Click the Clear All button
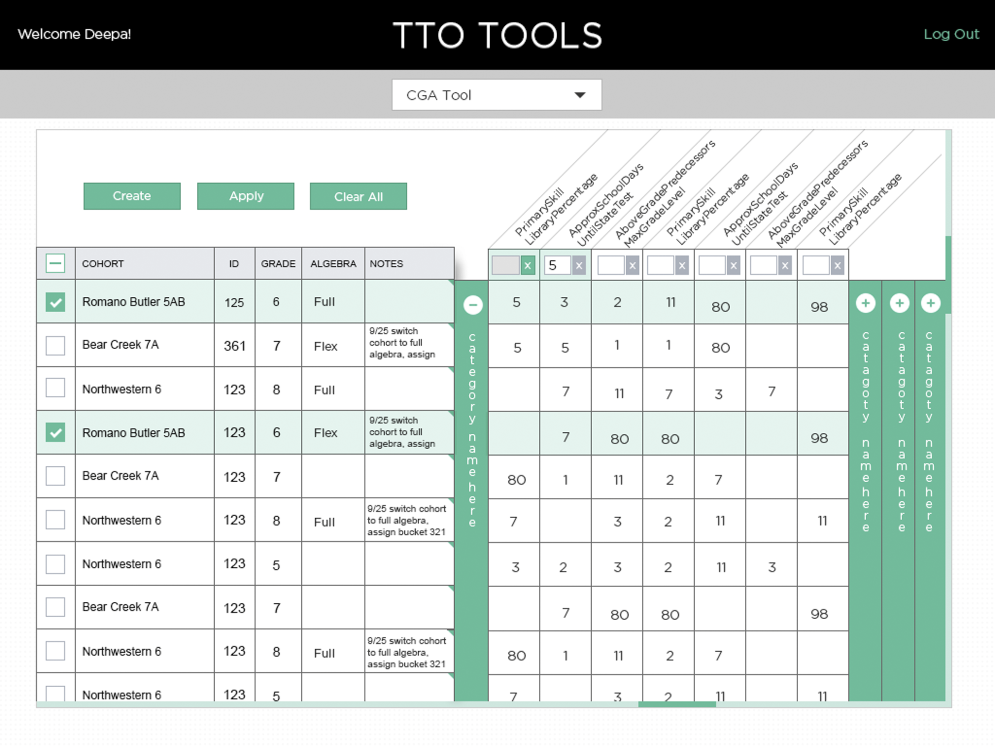The width and height of the screenshot is (995, 746). pyautogui.click(x=358, y=196)
